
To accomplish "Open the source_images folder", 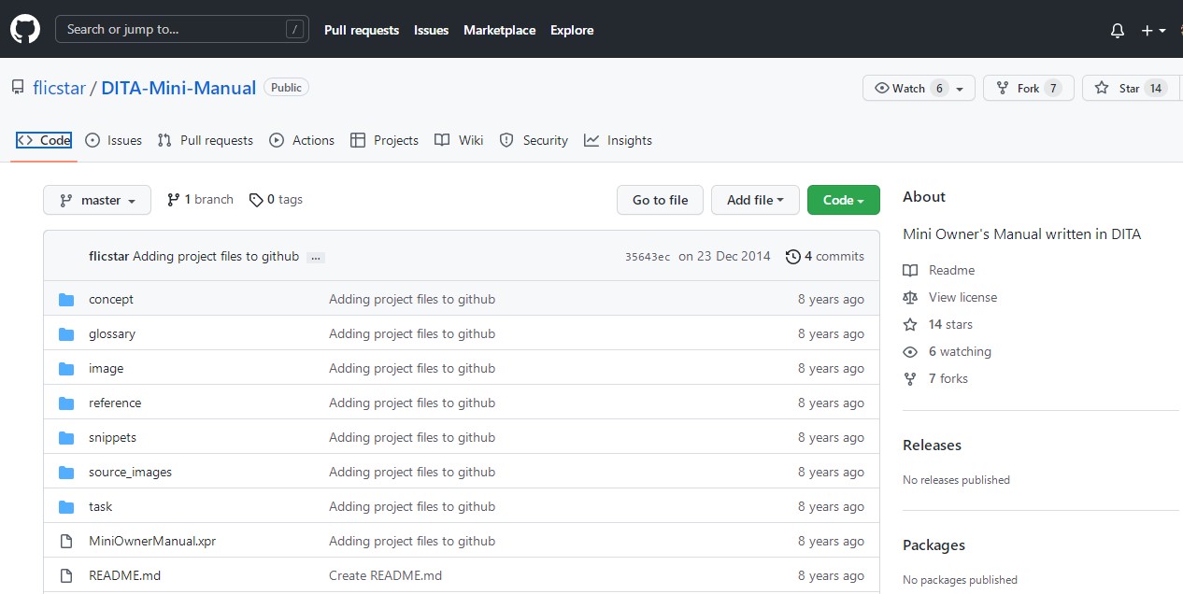I will (130, 473).
